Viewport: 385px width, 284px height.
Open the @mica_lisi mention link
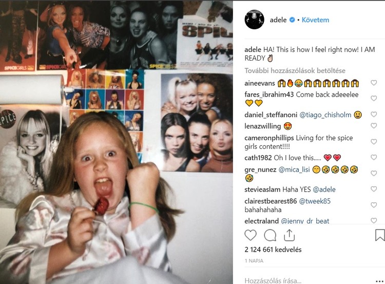click(x=294, y=169)
